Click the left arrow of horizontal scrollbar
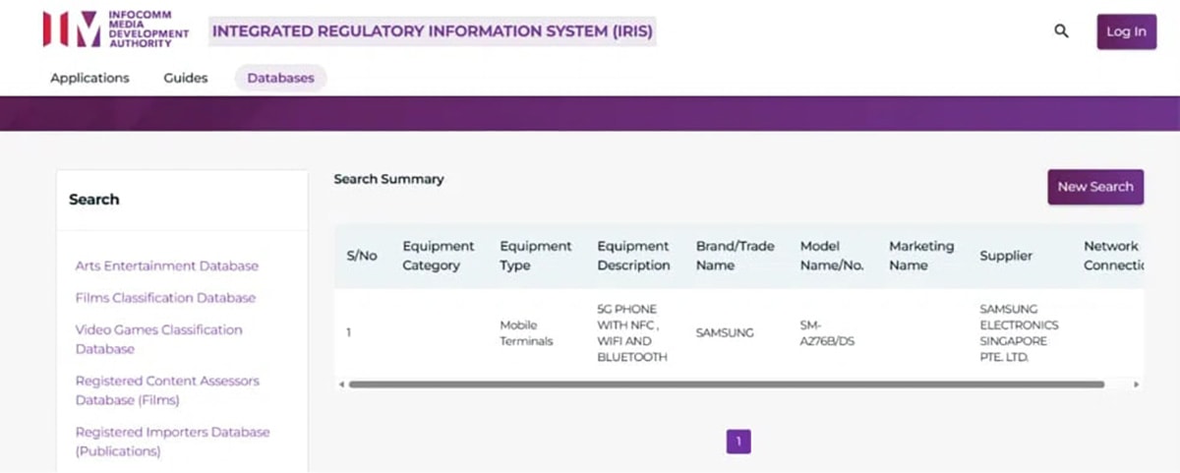1180x473 pixels. point(342,384)
